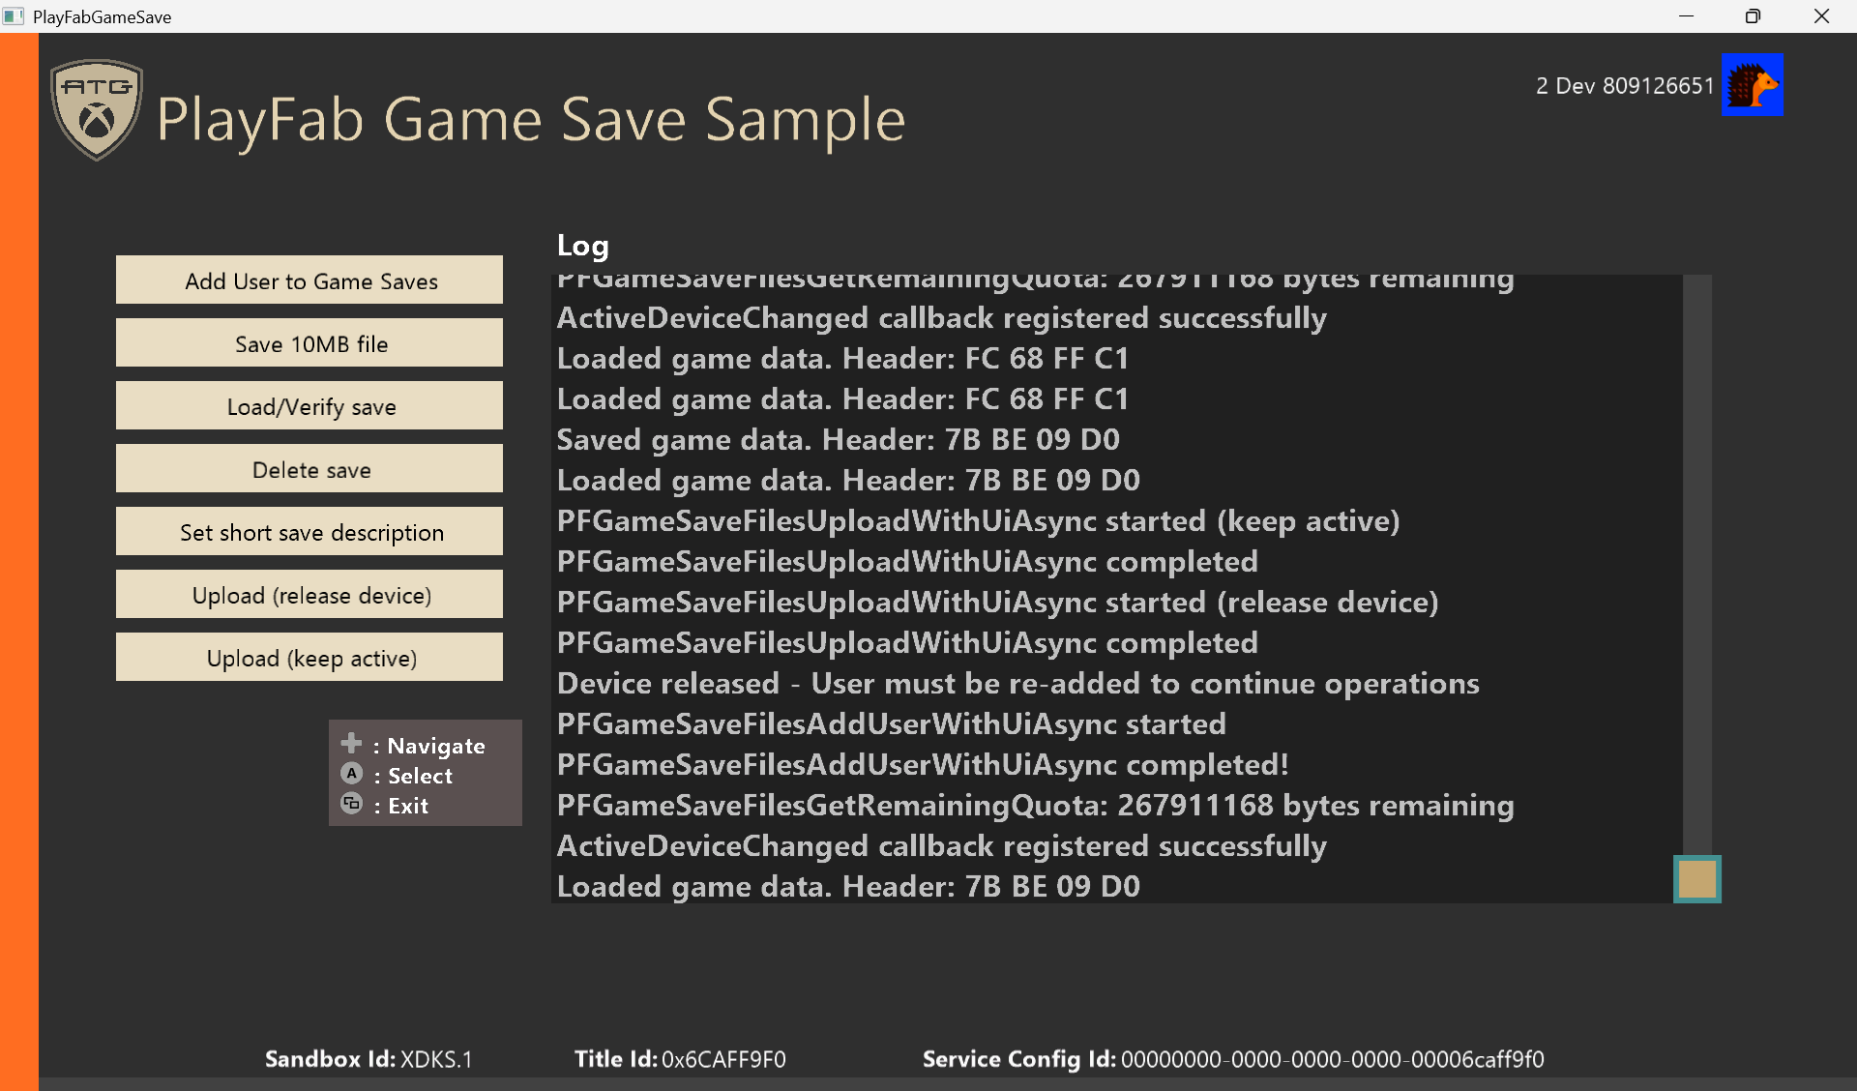This screenshot has width=1857, height=1091.
Task: Click the PlayFabGameSave title bar app icon
Action: [14, 16]
